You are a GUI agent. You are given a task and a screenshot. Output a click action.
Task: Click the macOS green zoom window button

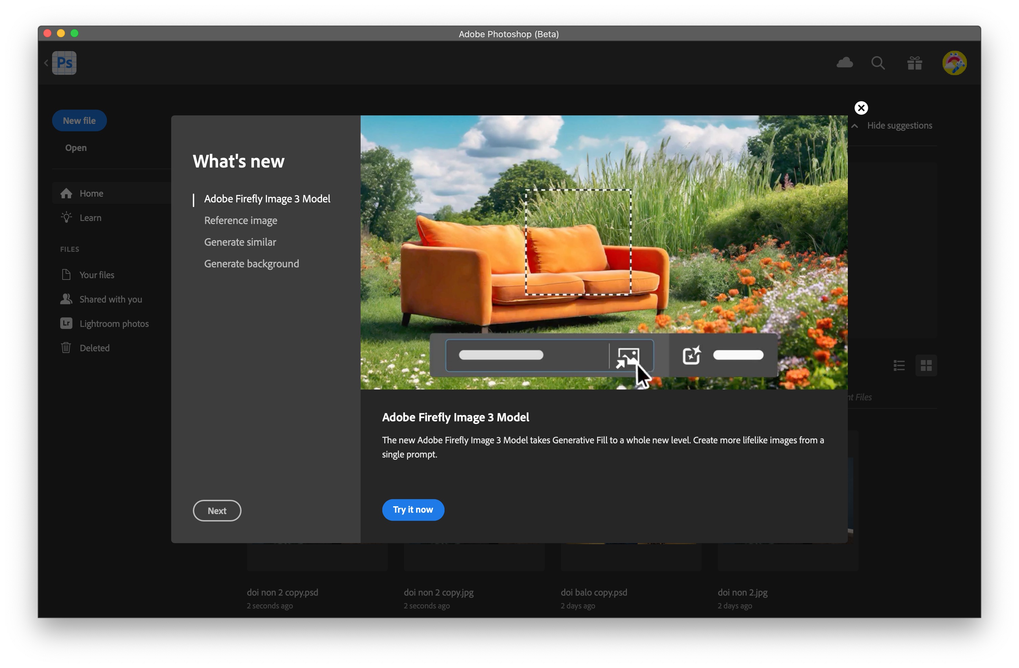click(x=74, y=34)
